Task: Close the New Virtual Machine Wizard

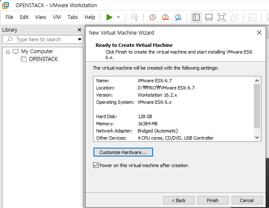Action: coord(259,32)
